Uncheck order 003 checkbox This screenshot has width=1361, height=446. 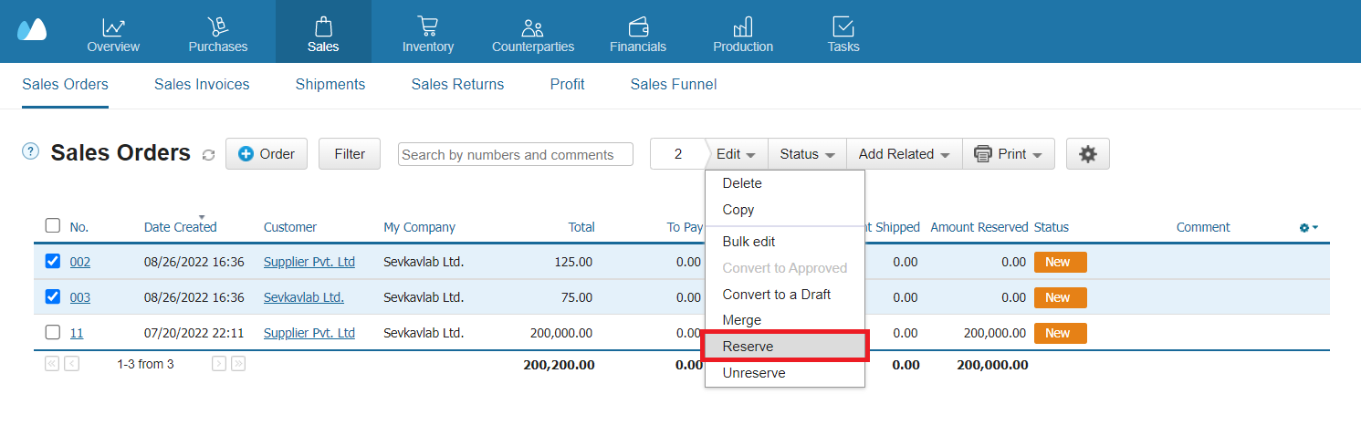click(53, 296)
